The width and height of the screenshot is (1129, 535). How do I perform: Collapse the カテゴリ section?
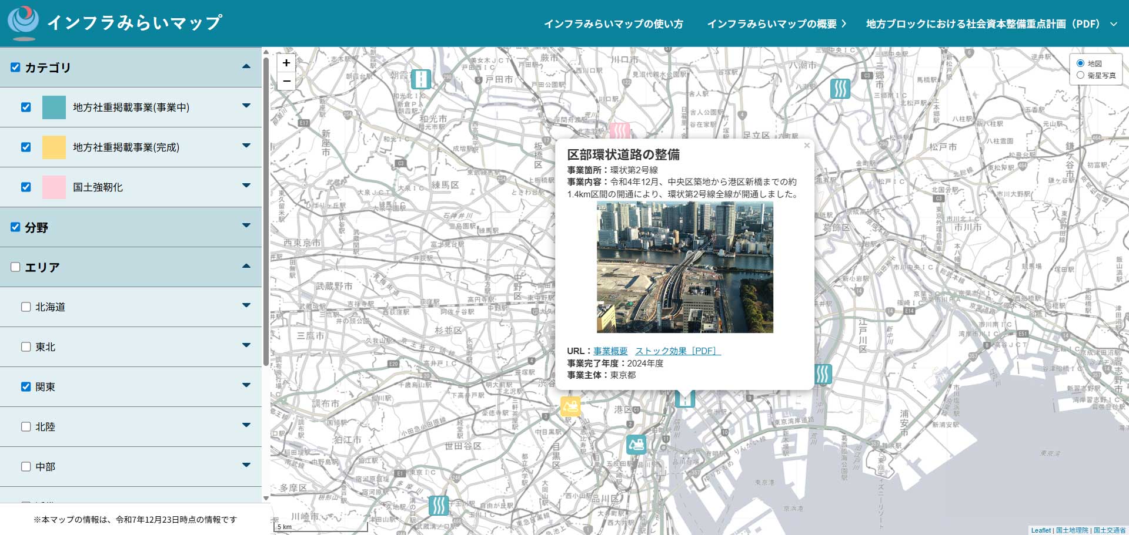(246, 67)
